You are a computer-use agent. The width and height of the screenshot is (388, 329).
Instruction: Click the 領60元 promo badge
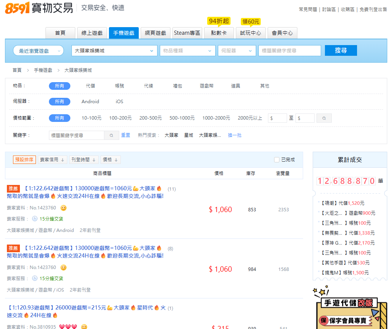(x=251, y=22)
